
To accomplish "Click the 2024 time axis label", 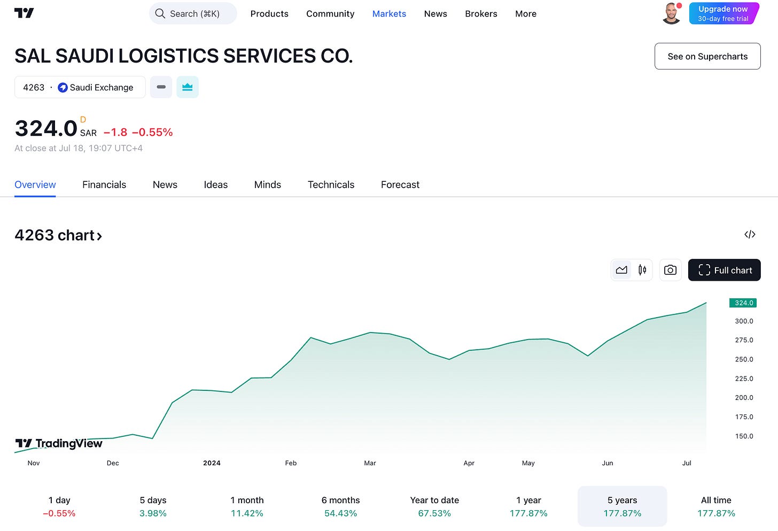I will (212, 463).
